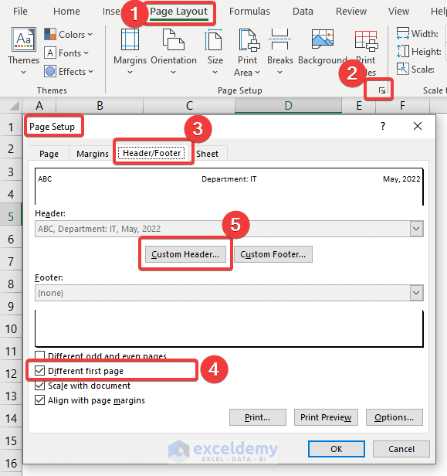Image resolution: width=447 pixels, height=476 pixels.
Task: Select column C header
Action: pos(189,106)
